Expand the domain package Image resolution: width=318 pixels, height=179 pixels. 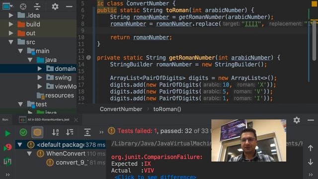tap(40, 69)
